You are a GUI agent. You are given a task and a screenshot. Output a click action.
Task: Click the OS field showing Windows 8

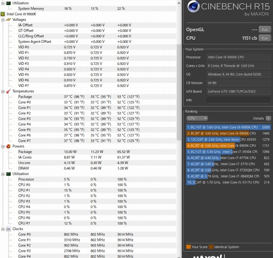[x=239, y=74]
